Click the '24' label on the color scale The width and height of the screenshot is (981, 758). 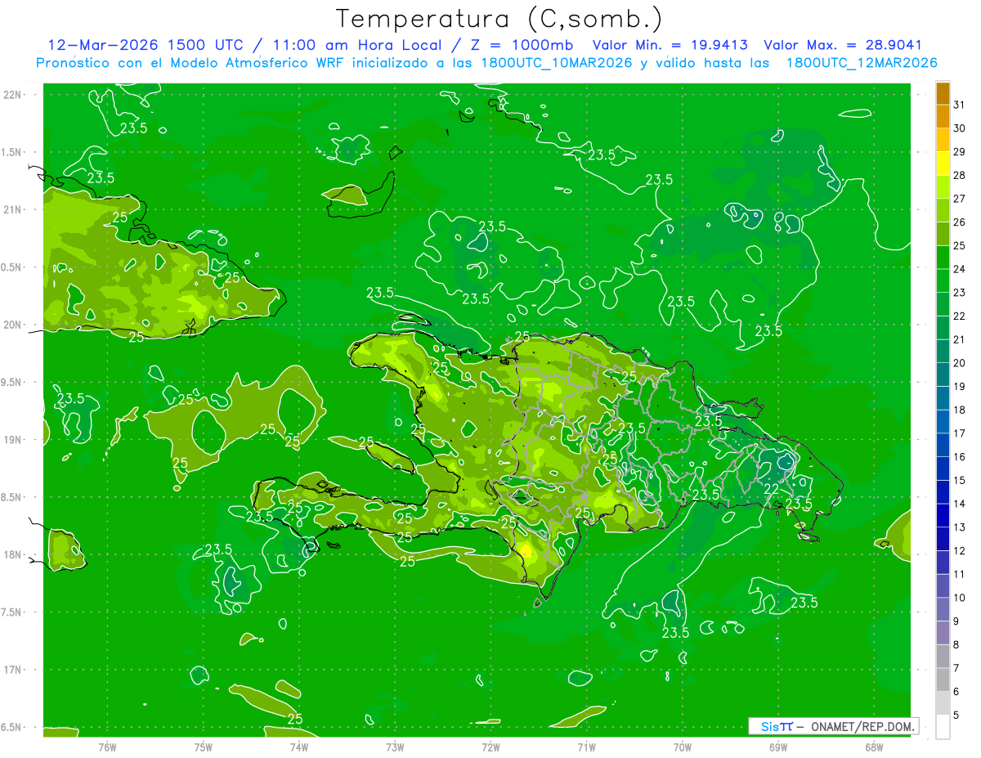[960, 269]
